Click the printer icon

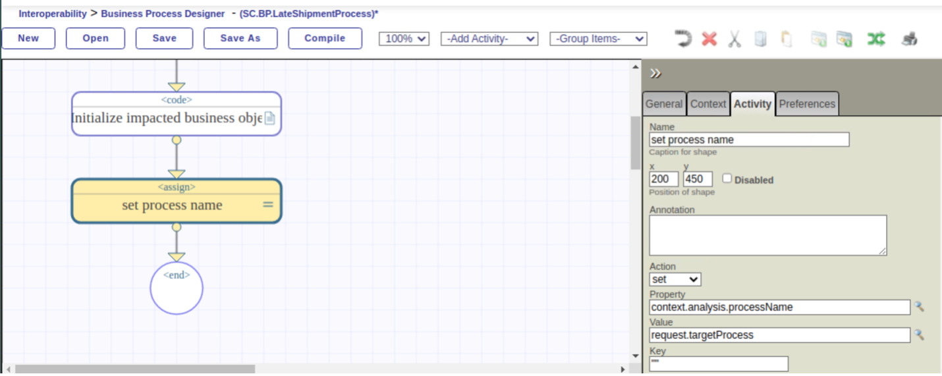coord(910,39)
